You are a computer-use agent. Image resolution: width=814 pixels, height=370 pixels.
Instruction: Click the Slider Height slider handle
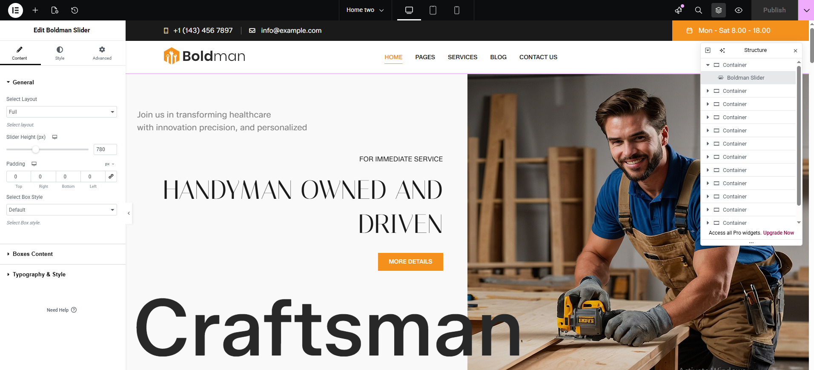(x=36, y=149)
